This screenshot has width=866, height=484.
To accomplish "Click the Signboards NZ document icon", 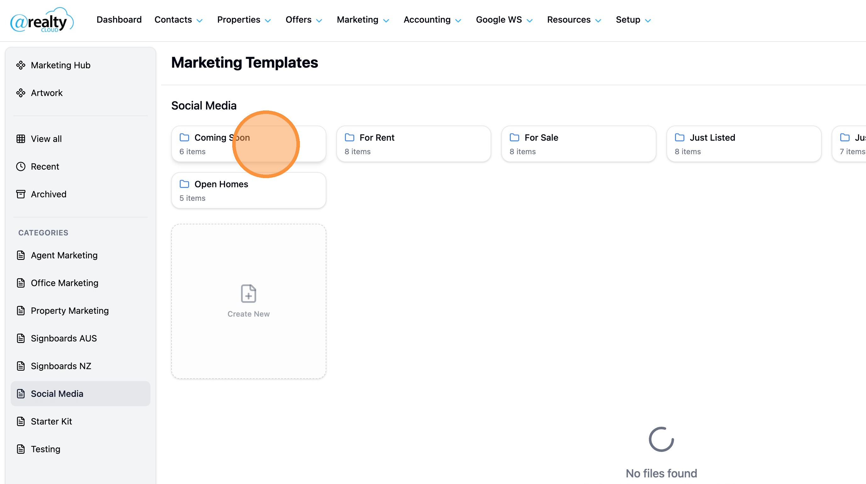I will (21, 366).
